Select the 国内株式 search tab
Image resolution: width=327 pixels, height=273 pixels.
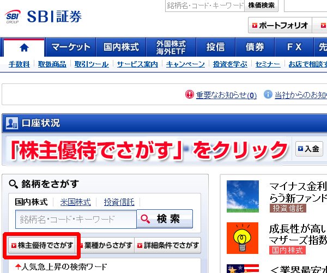(x=31, y=202)
